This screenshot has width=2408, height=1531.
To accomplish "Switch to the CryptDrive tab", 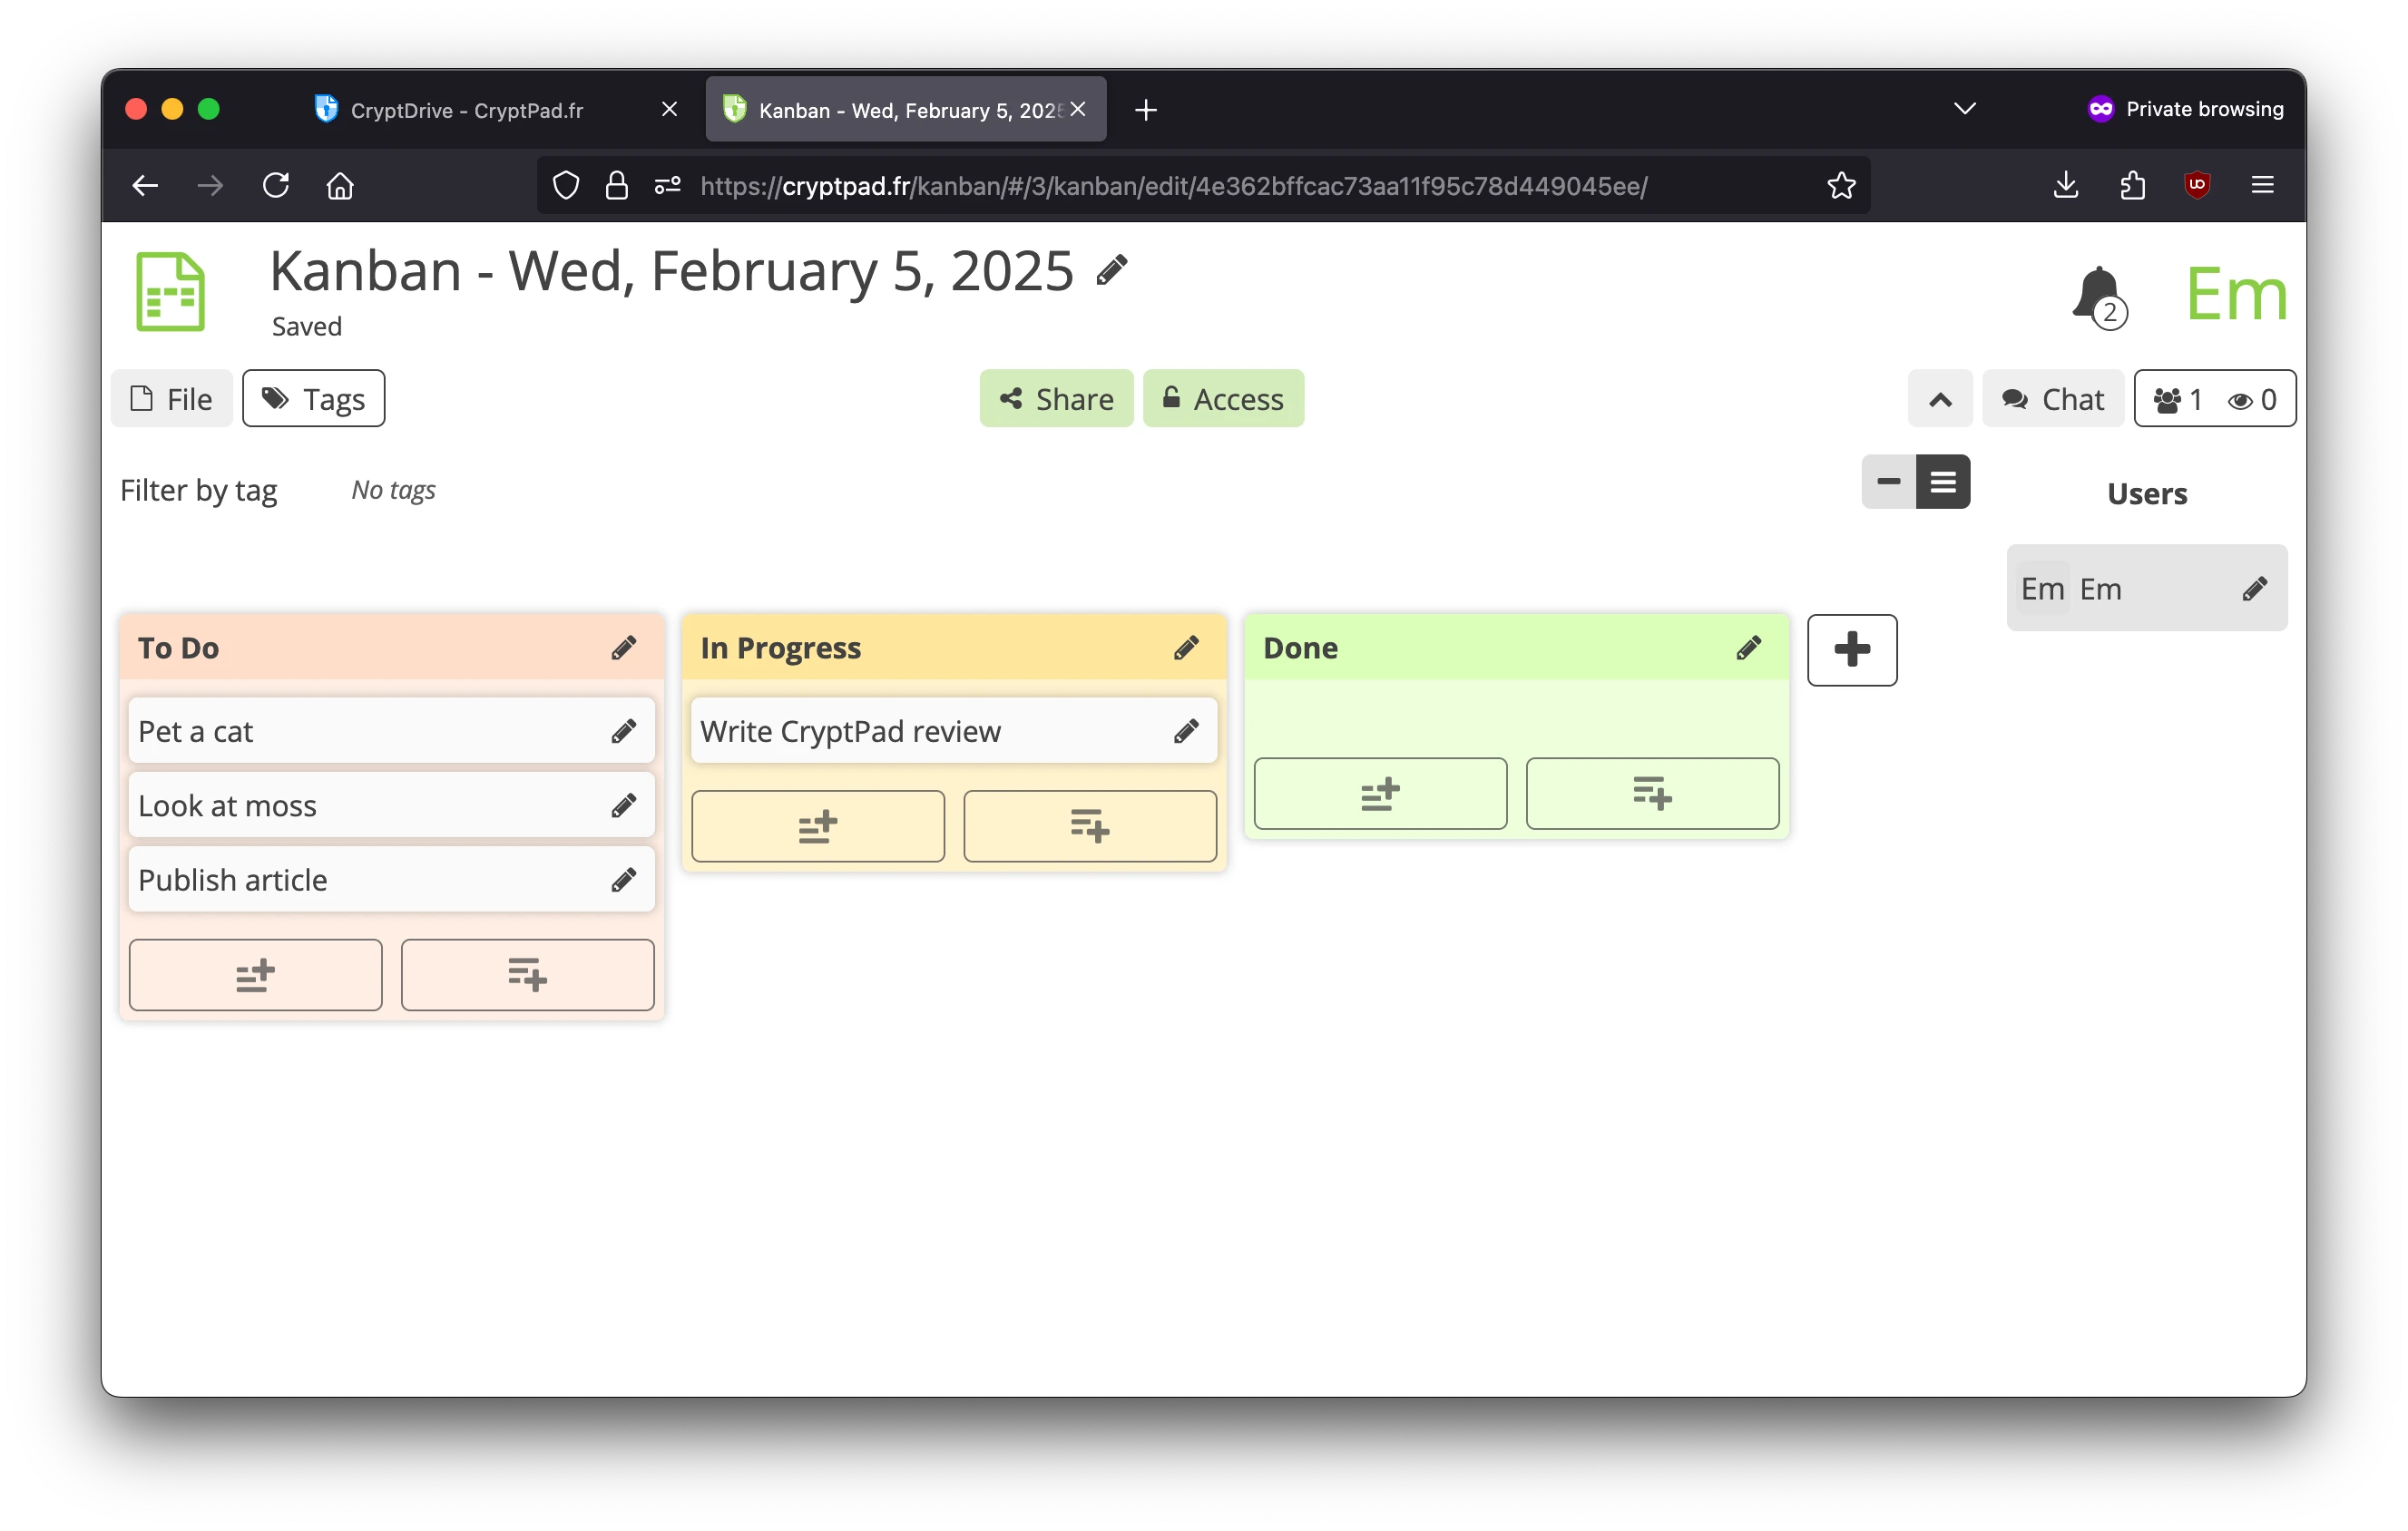I will 466,110.
